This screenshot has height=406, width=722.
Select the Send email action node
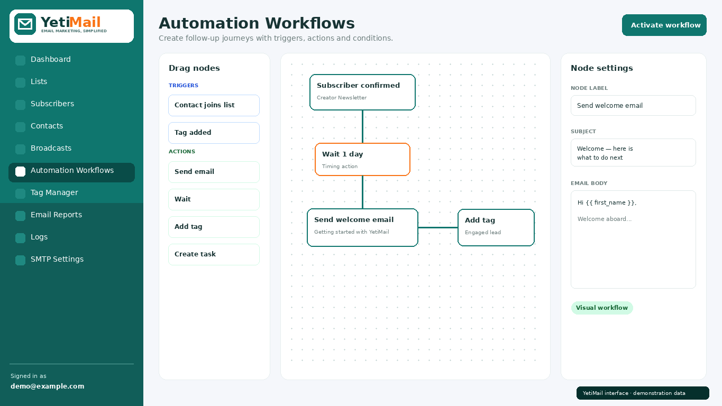click(x=214, y=172)
